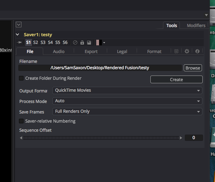Click the Saver1: testy title text
Image resolution: width=215 pixels, height=182 pixels.
[x=38, y=34]
